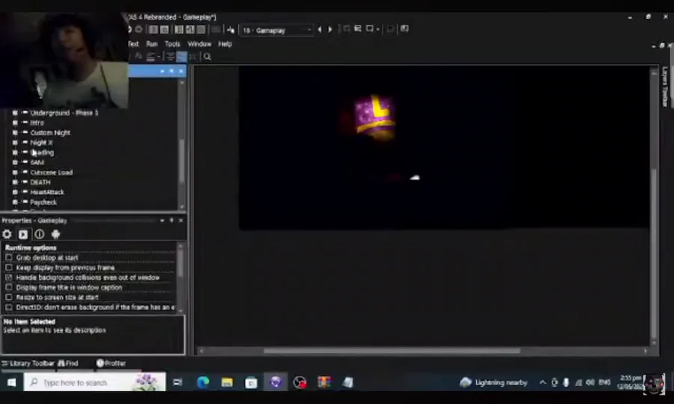Image resolution: width=674 pixels, height=404 pixels.
Task: Open About info icon tab in Properties
Action: 40,234
